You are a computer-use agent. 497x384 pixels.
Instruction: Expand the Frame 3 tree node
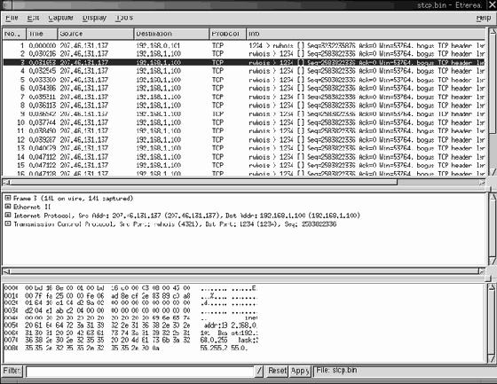(x=8, y=198)
